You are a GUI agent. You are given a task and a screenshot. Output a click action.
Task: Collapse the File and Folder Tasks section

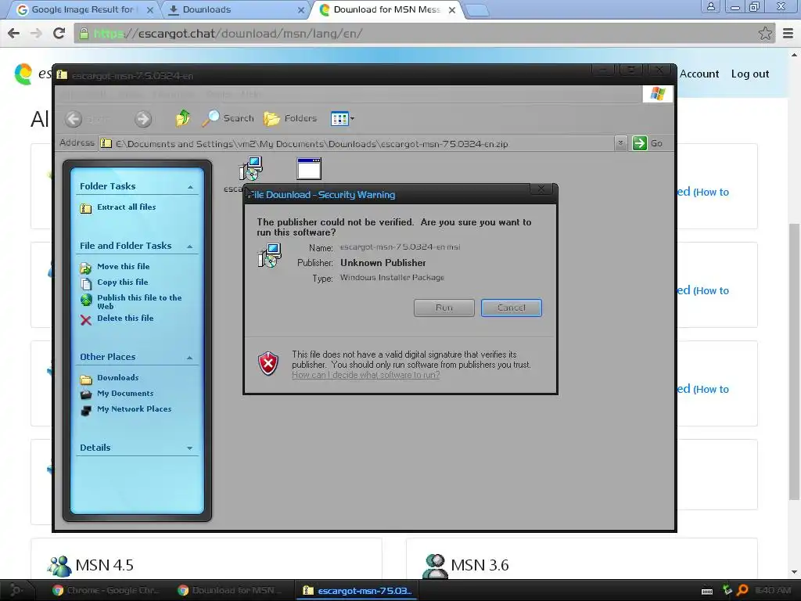[190, 247]
